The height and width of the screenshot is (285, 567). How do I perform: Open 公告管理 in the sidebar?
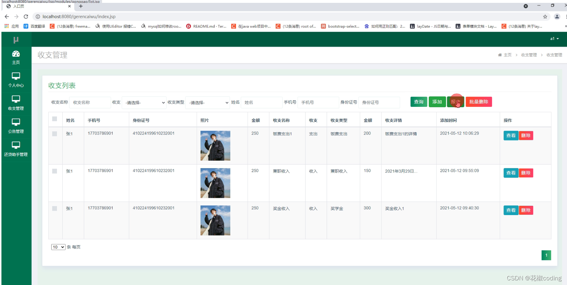click(x=16, y=126)
